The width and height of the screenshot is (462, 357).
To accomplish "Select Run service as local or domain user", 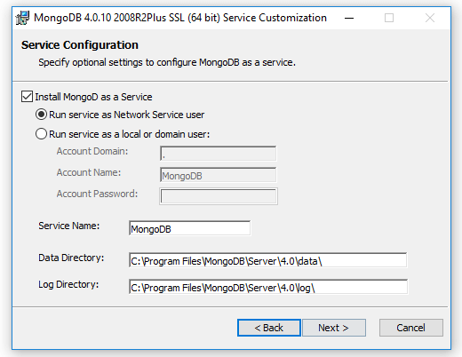I will pyautogui.click(x=41, y=134).
